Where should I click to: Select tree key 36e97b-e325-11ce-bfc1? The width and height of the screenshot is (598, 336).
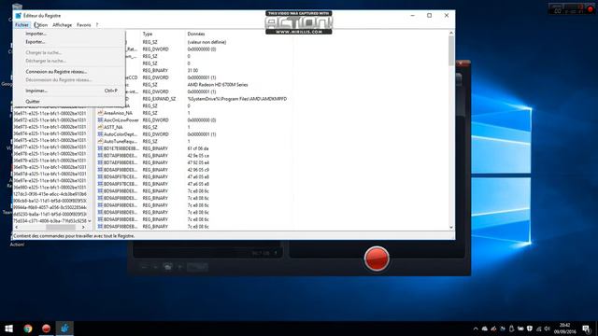pyautogui.click(x=50, y=167)
